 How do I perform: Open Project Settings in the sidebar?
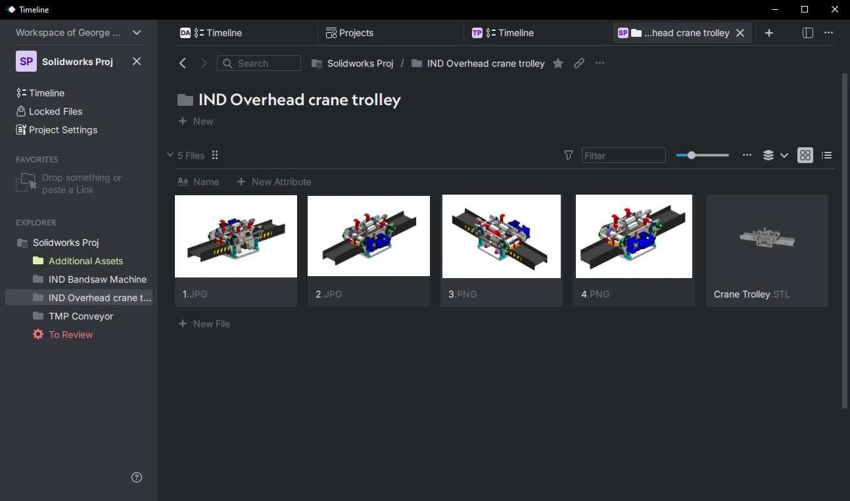click(62, 130)
